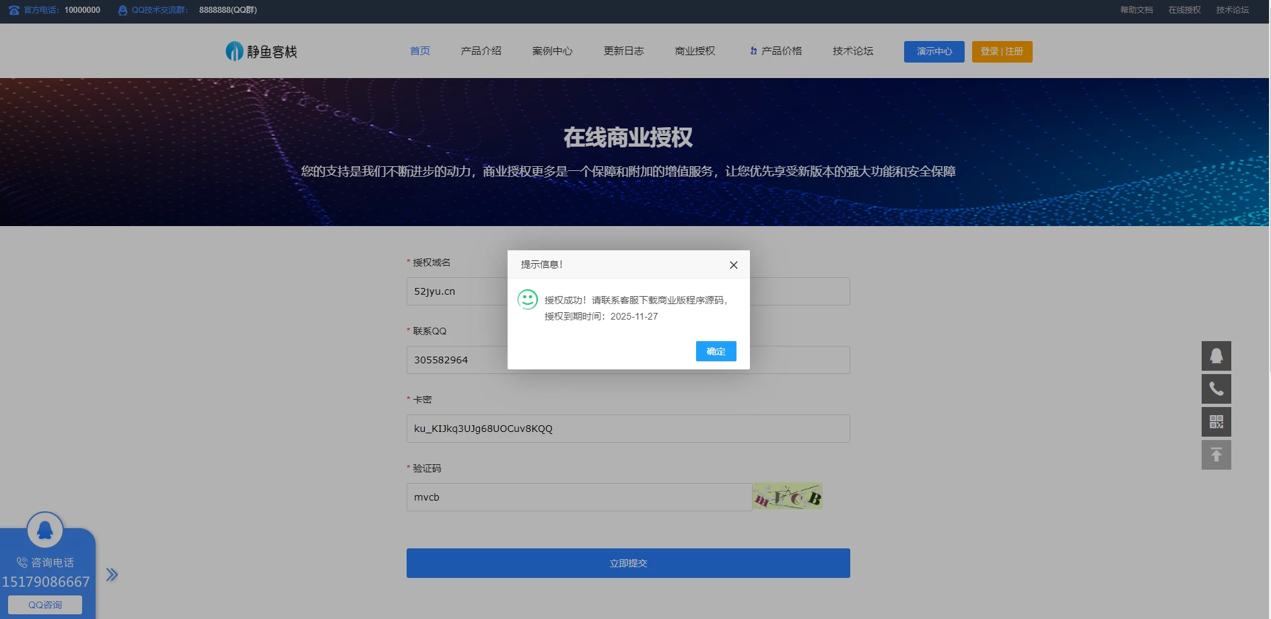Click the 静鱼客栈 site logo
Viewport: 1271px width, 619px height.
coord(261,51)
